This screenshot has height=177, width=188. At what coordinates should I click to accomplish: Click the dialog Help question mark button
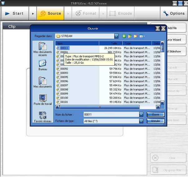click(x=157, y=29)
